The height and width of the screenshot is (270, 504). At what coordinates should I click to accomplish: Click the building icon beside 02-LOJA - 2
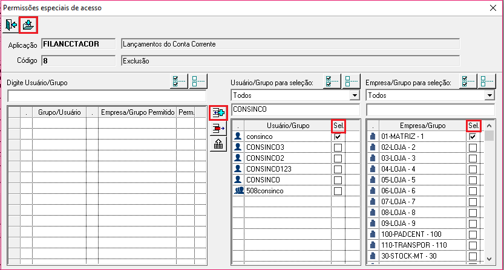click(x=373, y=147)
